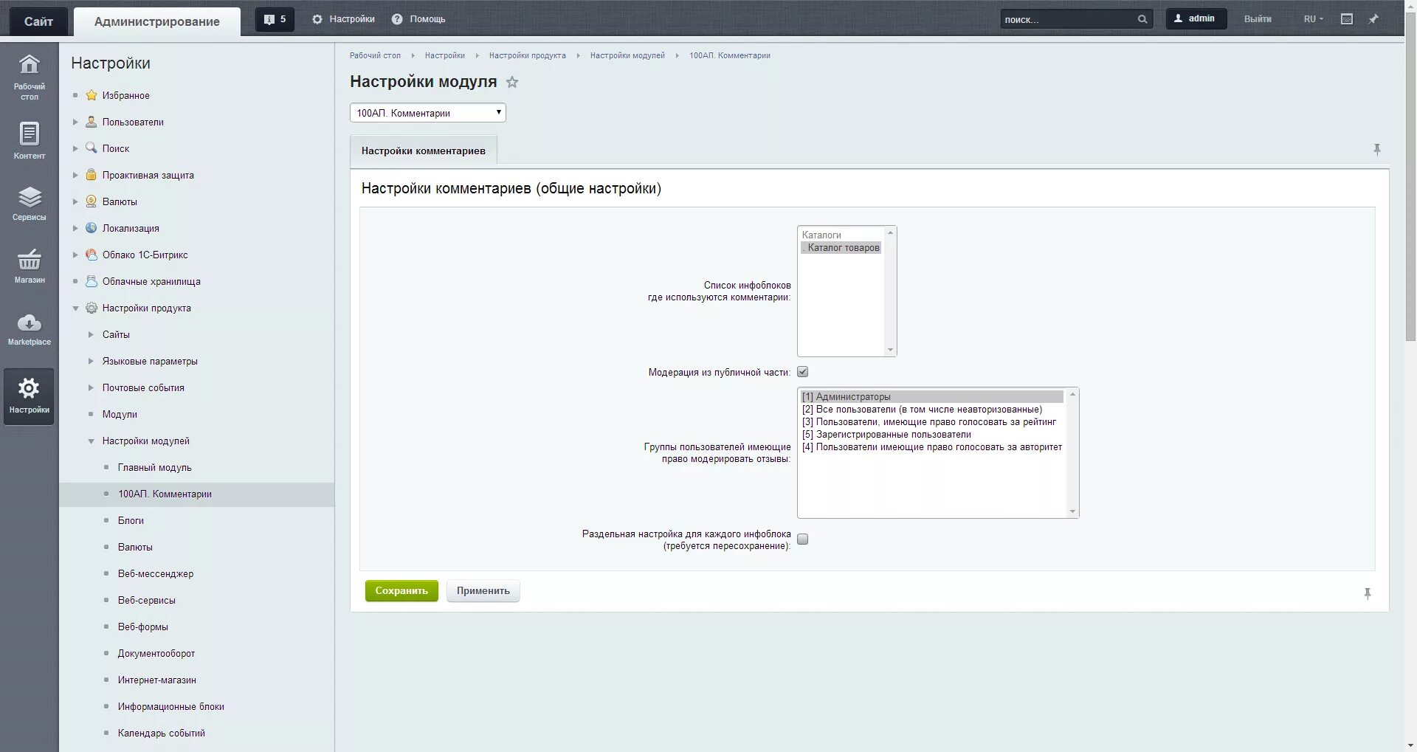Follow the Настройки продукта breadcrumb link
The width and height of the screenshot is (1417, 752).
(x=528, y=55)
